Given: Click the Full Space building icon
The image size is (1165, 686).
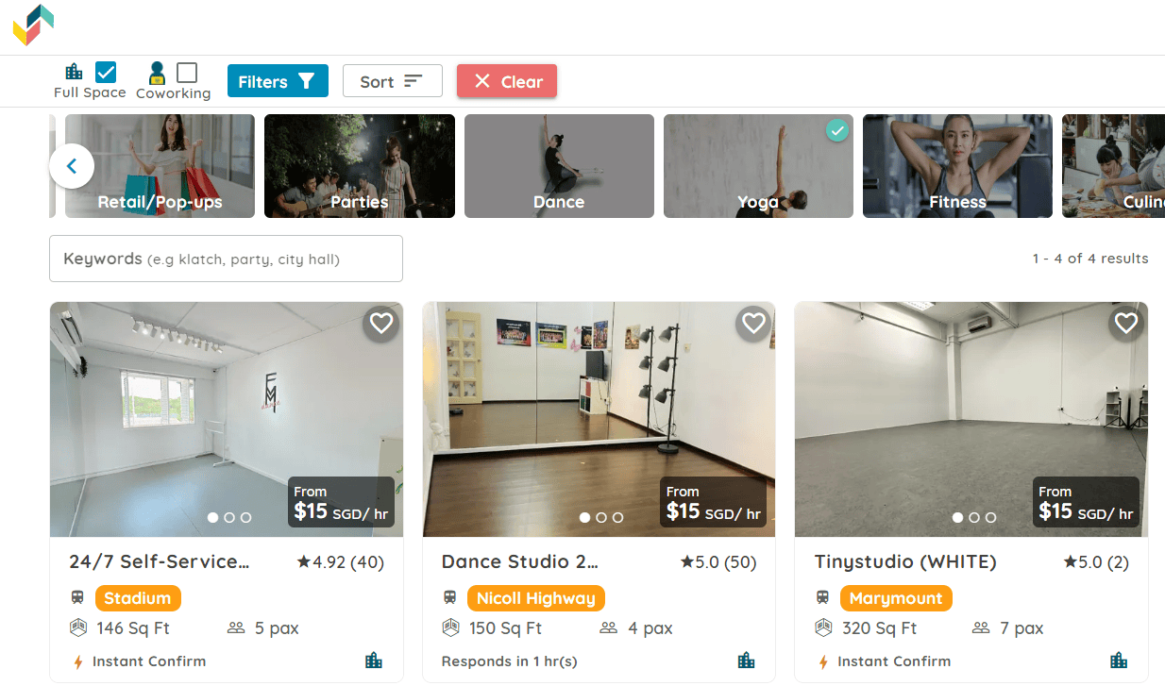Looking at the screenshot, I should [x=74, y=72].
